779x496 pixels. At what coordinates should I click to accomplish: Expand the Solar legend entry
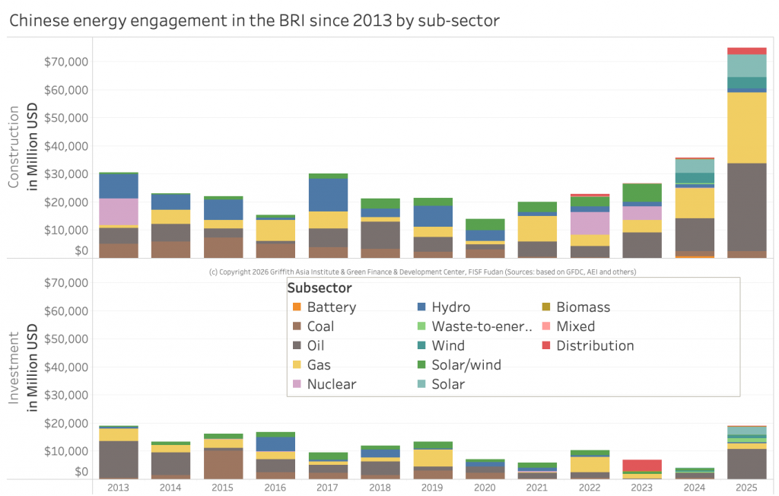click(x=448, y=384)
